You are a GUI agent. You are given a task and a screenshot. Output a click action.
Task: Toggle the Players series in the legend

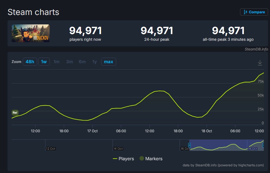coord(123,159)
